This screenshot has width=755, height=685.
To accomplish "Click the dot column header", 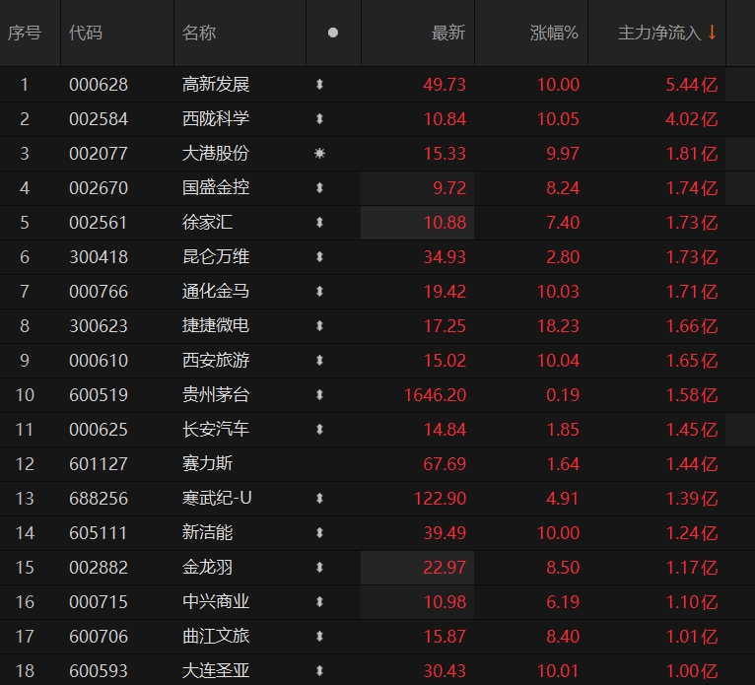I will [x=332, y=33].
